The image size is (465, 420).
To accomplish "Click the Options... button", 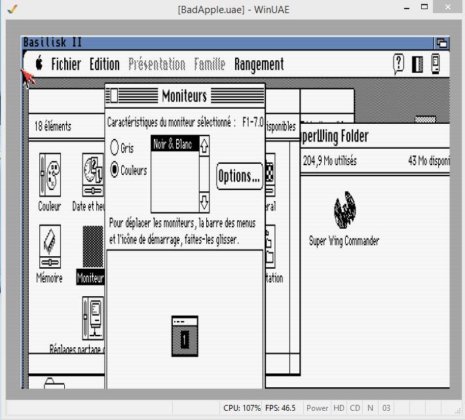I will (x=239, y=176).
